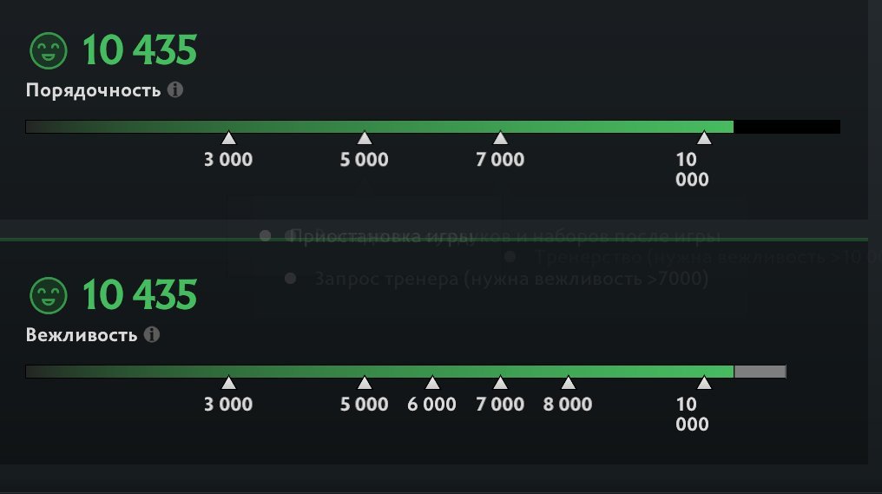Click the info icon beside Вежливость

151,334
